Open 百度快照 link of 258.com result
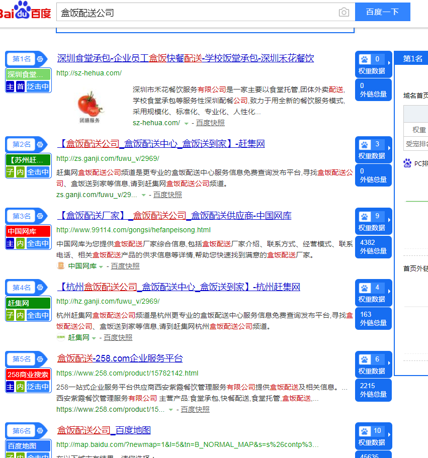The height and width of the screenshot is (458, 428). [195, 409]
